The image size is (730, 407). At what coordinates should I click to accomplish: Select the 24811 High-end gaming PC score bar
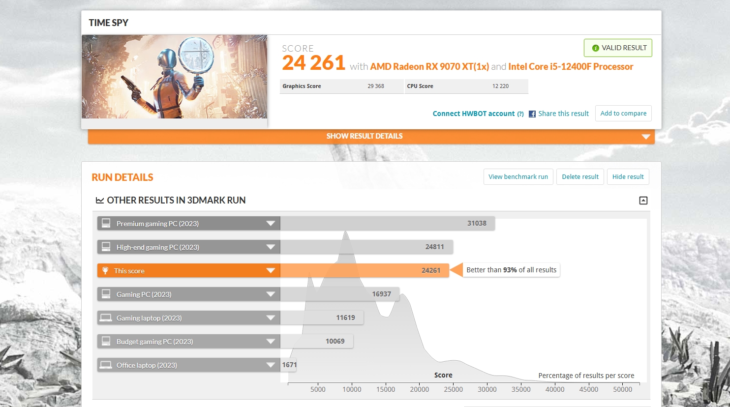tap(366, 247)
